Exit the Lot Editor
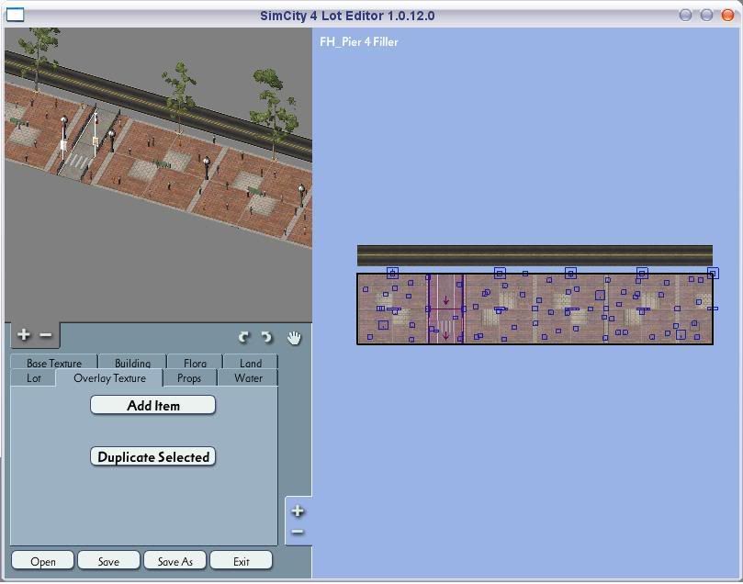 (x=242, y=561)
